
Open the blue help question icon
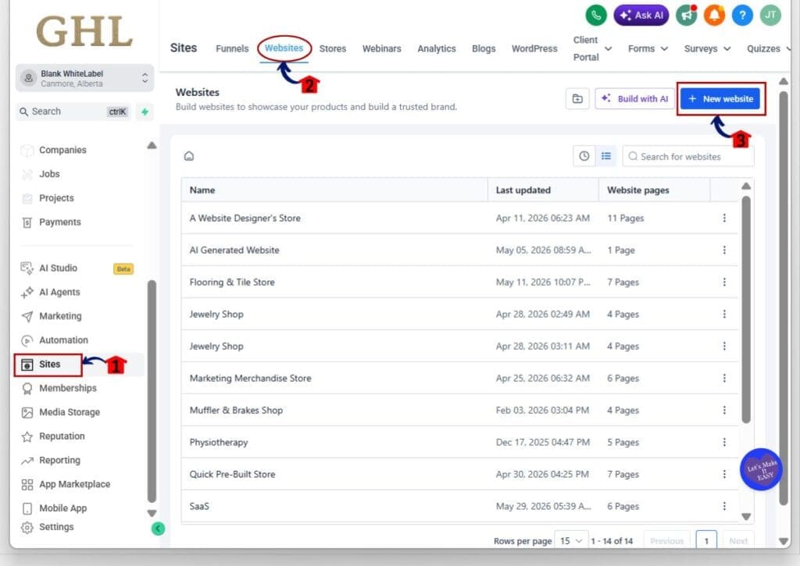[x=742, y=15]
